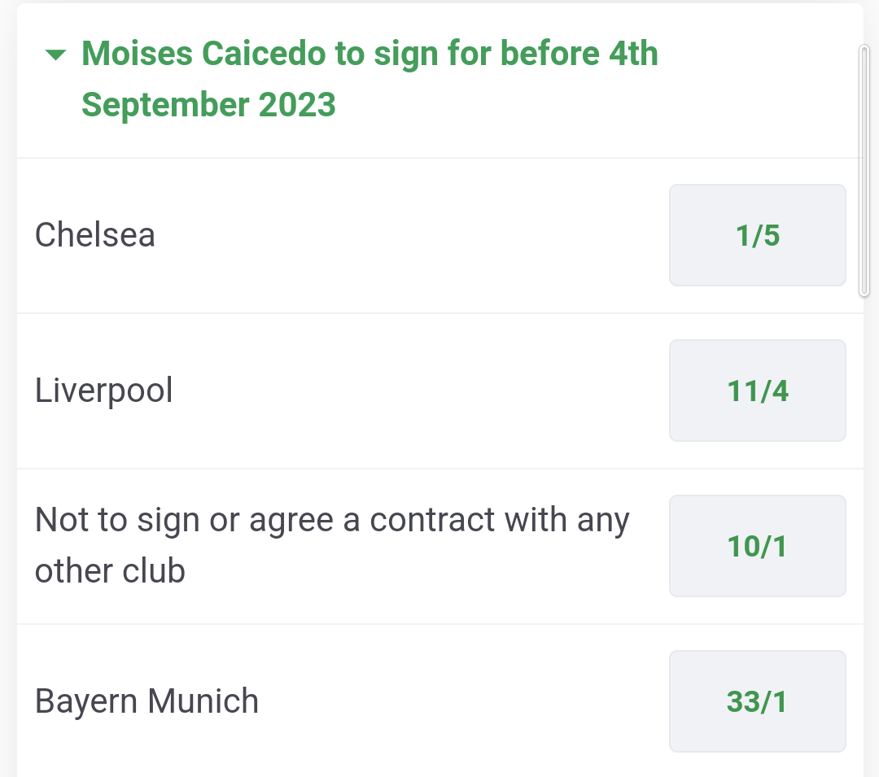Toggle the green triangle beside market title

coord(55,55)
